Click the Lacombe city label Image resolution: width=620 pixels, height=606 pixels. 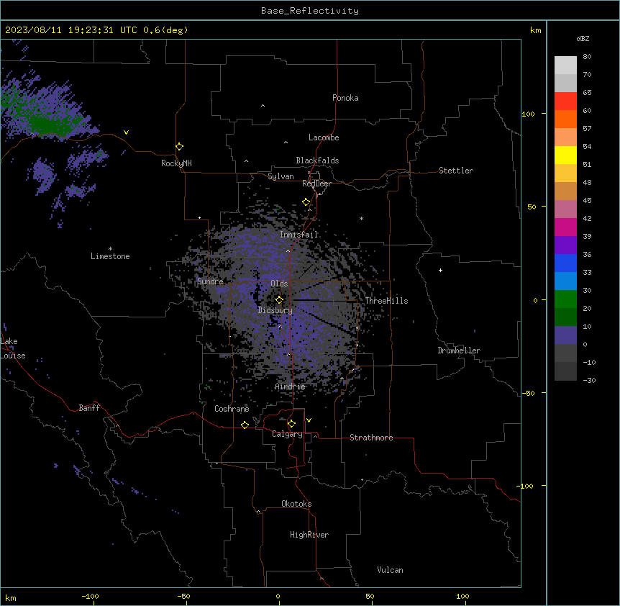tap(324, 137)
